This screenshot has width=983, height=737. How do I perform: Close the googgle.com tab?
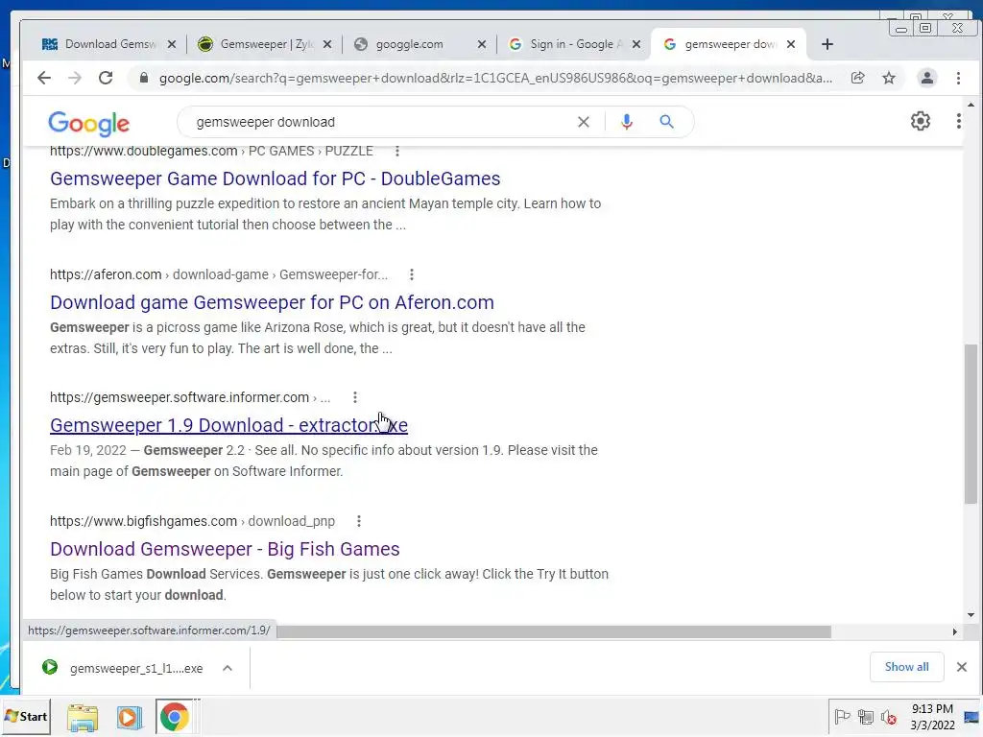click(482, 44)
